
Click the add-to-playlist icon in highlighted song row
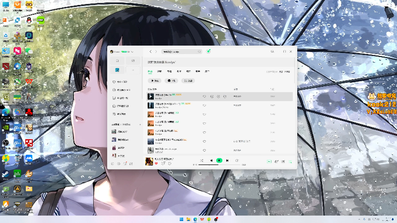[218, 97]
